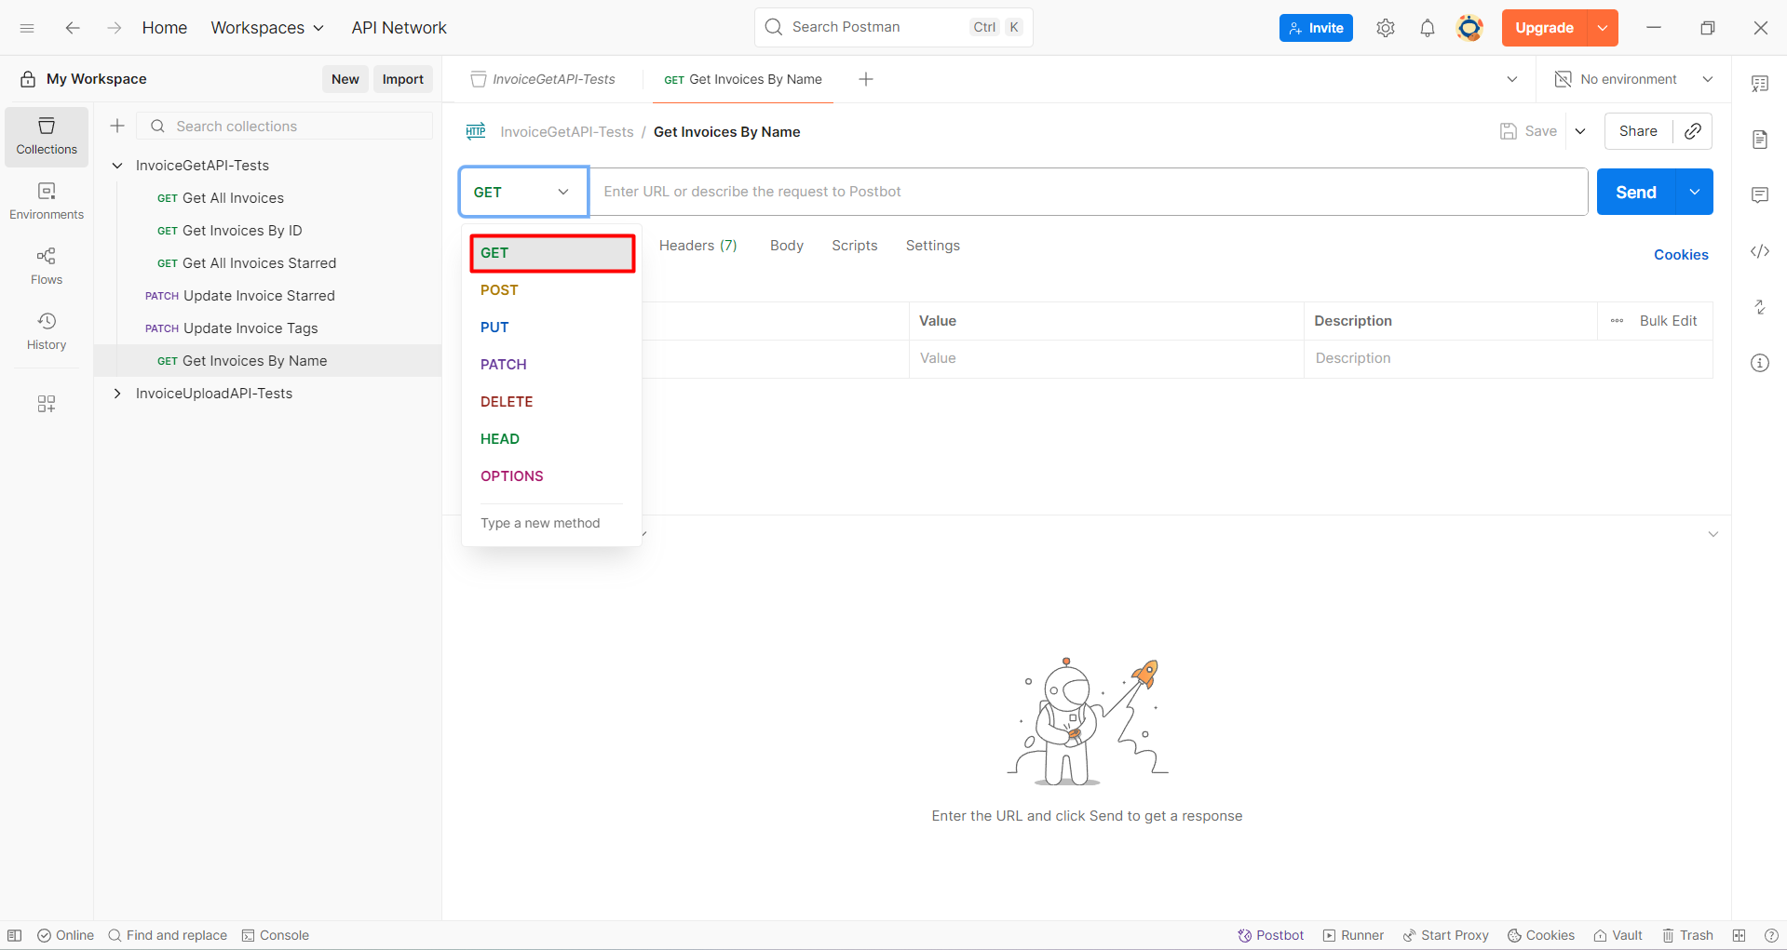This screenshot has height=950, width=1787.
Task: Switch to the Body tab
Action: [x=786, y=245]
